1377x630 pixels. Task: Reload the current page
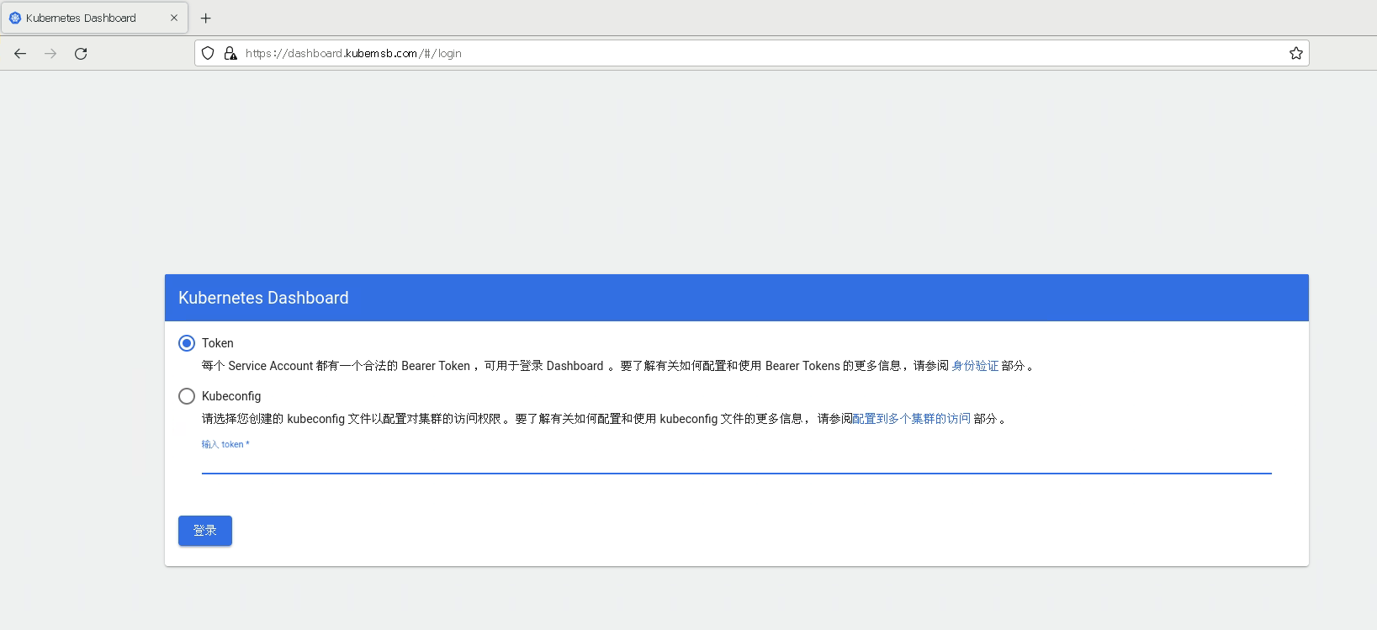click(x=81, y=54)
